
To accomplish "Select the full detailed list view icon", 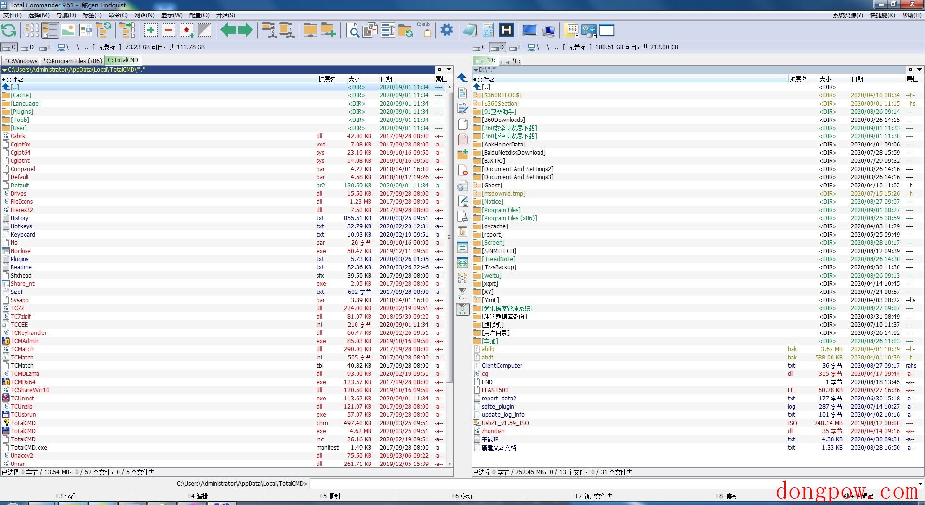I will click(x=50, y=30).
